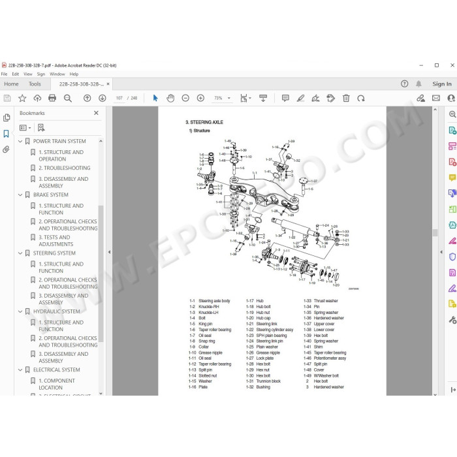Open the zoom percentage dropdown arrow

coord(228,98)
